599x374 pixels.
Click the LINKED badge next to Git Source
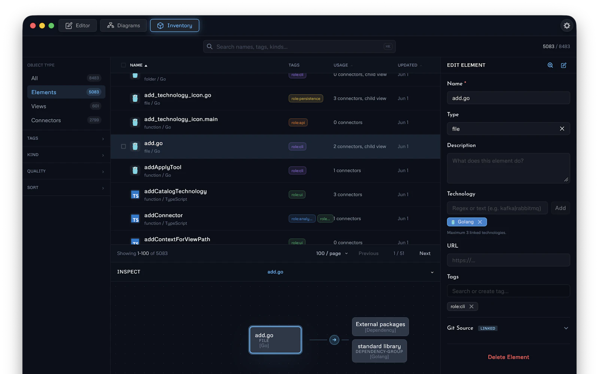pyautogui.click(x=488, y=328)
